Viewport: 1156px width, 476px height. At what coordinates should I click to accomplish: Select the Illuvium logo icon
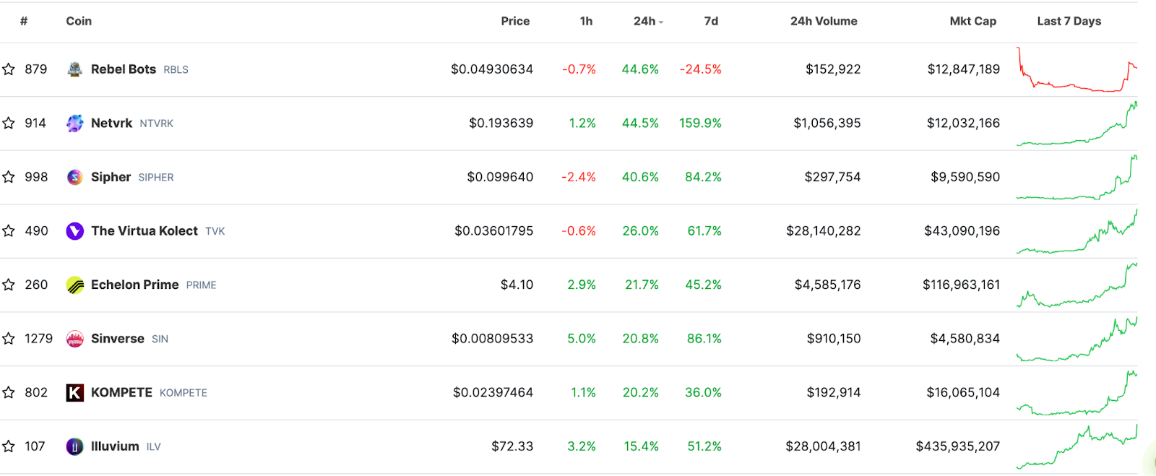click(75, 446)
